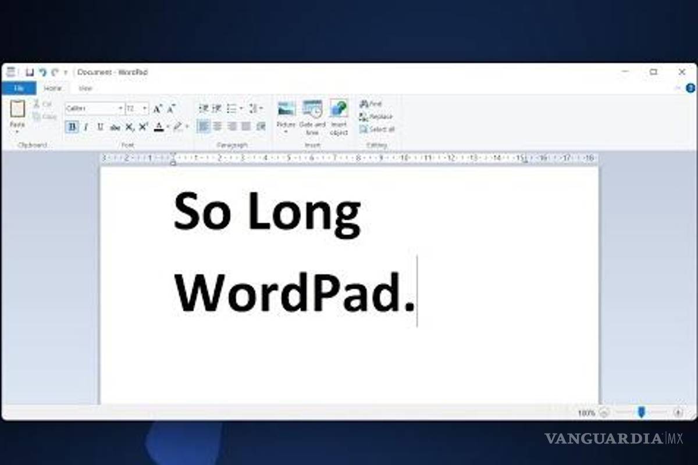Toggle Bold formatting off

(x=72, y=127)
